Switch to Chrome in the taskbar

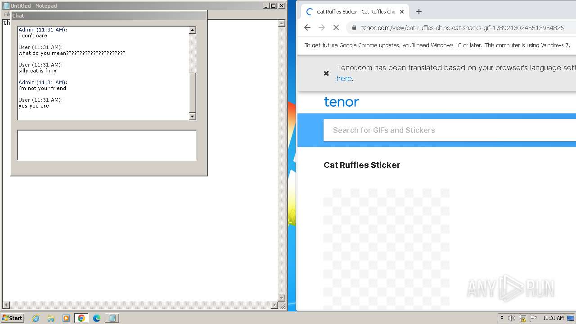pyautogui.click(x=81, y=318)
